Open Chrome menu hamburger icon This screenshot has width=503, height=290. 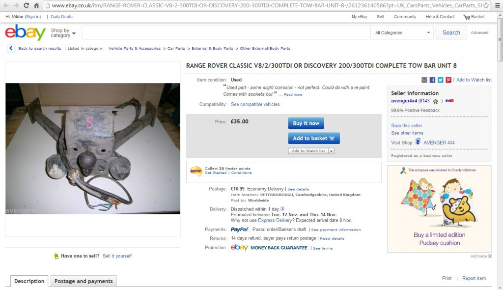(498, 5)
